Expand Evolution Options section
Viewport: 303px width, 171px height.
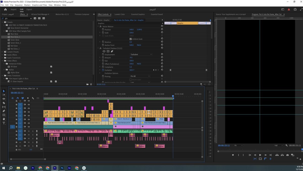point(100,73)
